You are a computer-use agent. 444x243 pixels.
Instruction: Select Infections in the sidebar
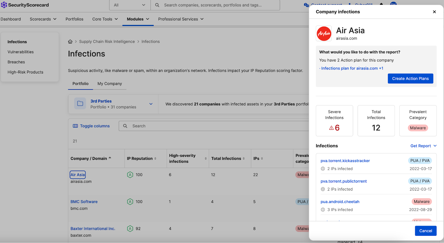(17, 42)
